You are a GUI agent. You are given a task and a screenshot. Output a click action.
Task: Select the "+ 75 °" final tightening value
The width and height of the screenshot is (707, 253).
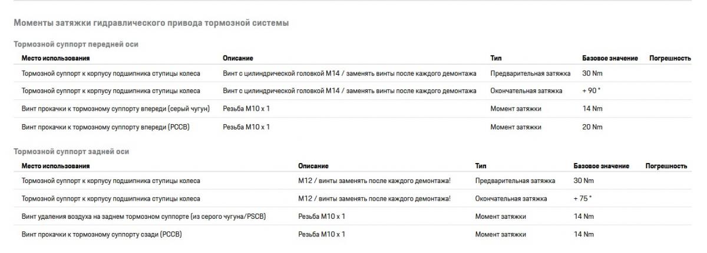582,199
